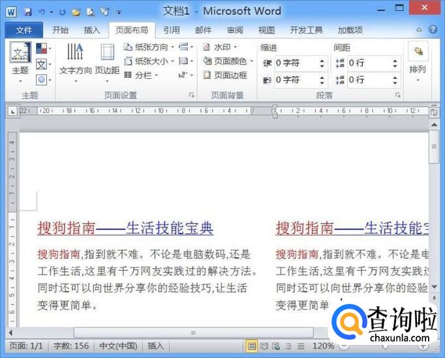Click the Help question mark icon

pyautogui.click(x=433, y=29)
